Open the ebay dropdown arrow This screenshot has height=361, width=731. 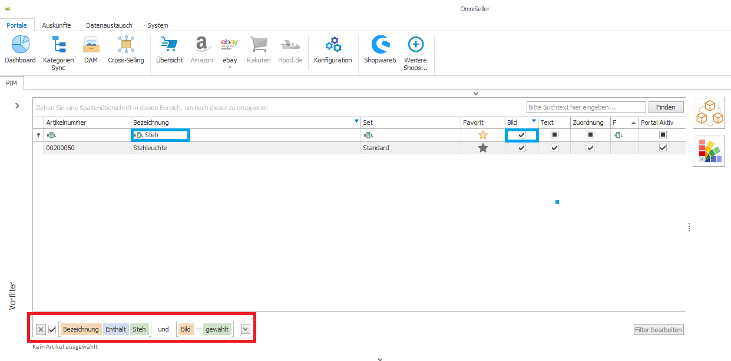click(230, 68)
